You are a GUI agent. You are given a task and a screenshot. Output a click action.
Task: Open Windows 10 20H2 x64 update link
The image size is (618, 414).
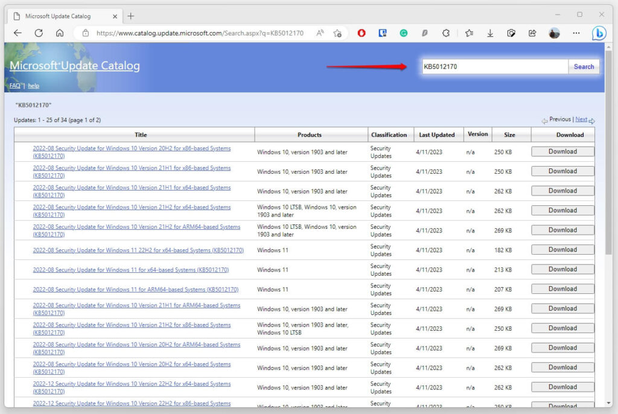pos(132,368)
